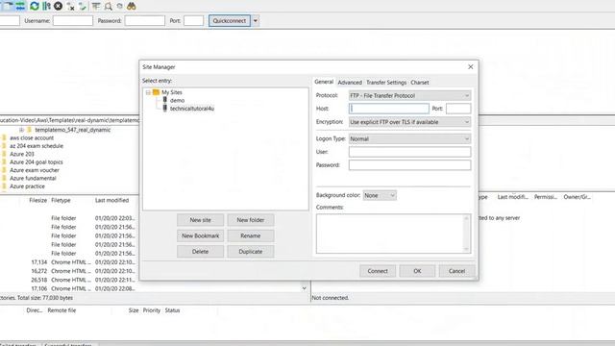Switch to the Advanced tab
Image resolution: width=615 pixels, height=346 pixels.
click(350, 83)
